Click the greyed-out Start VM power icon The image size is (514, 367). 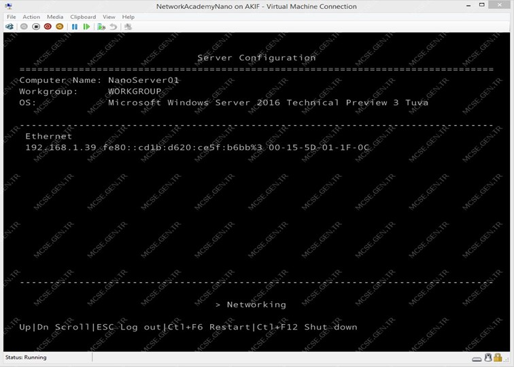click(x=24, y=27)
